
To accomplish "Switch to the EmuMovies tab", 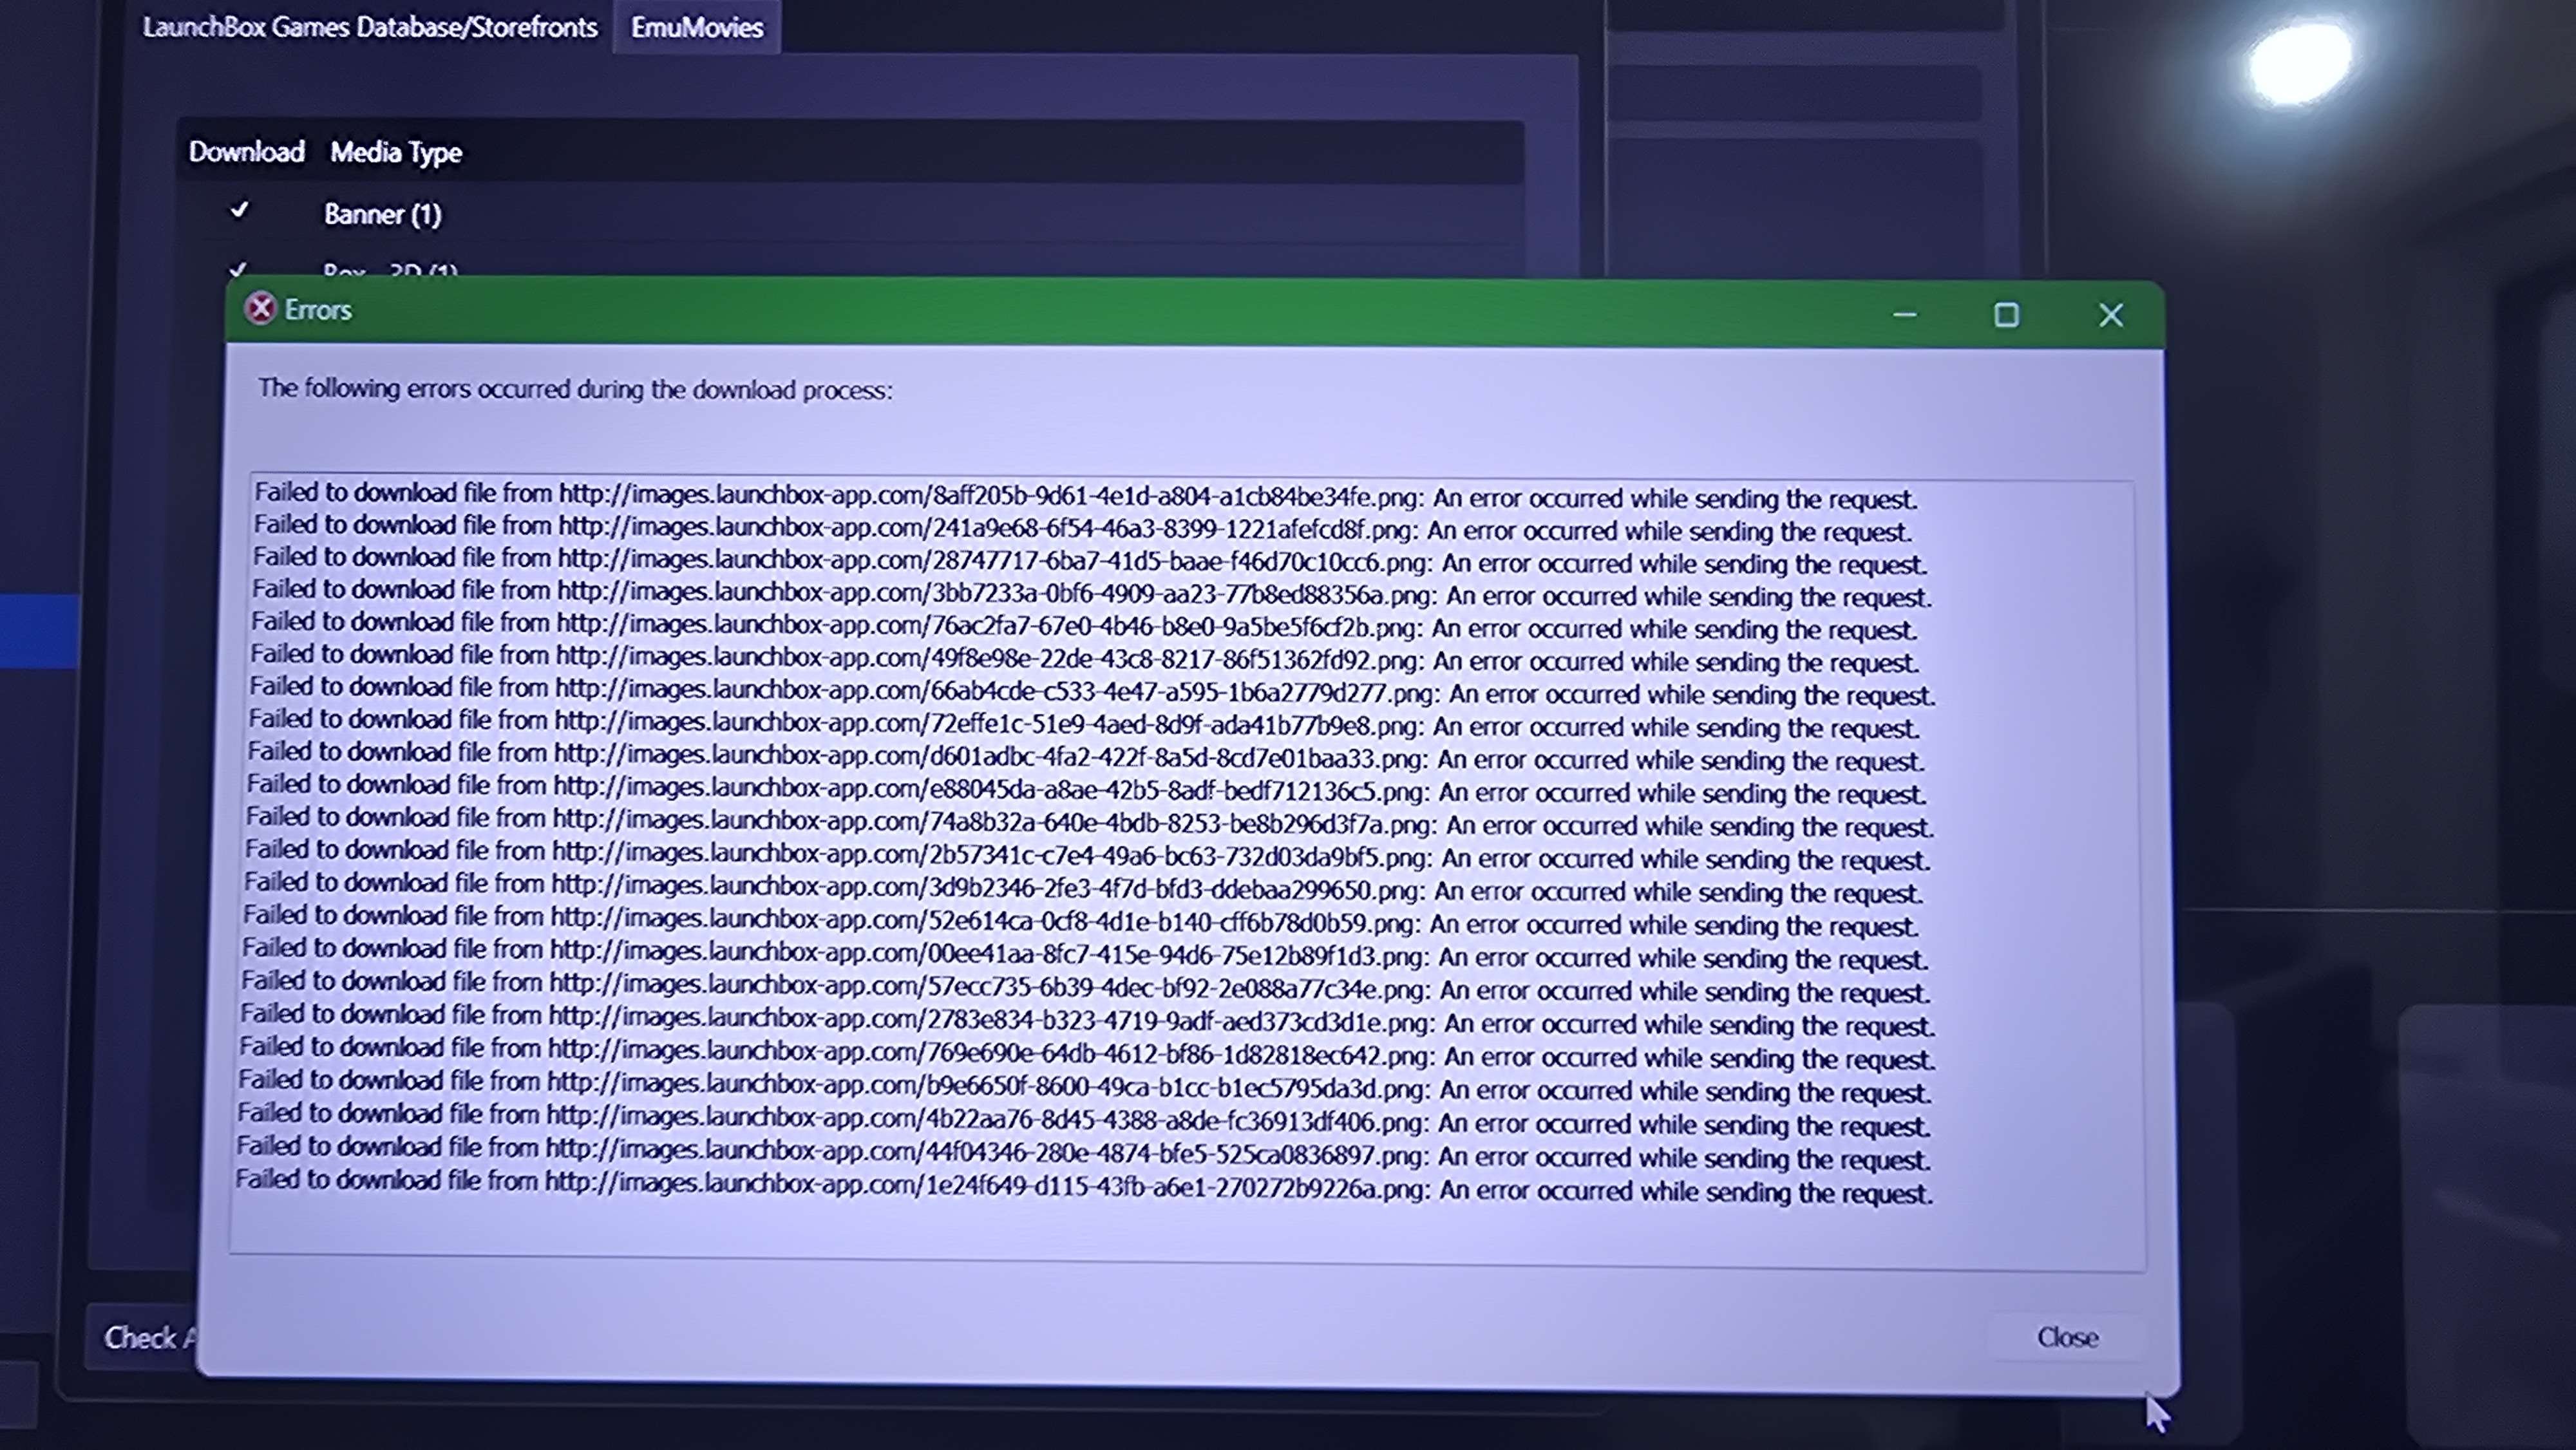I will tap(696, 27).
